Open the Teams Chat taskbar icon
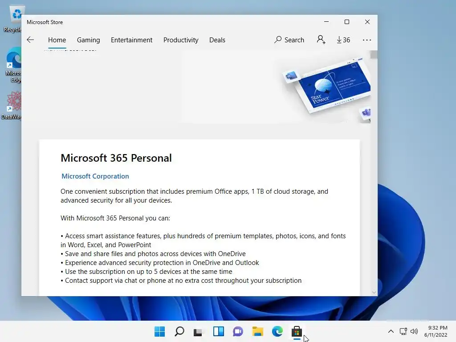 tap(238, 331)
